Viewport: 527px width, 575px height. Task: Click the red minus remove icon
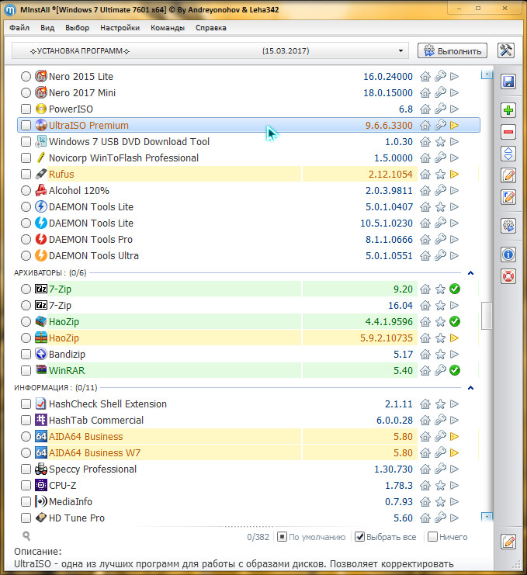click(508, 132)
